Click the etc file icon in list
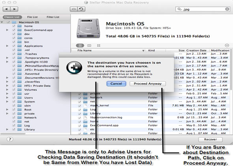The image size is (233, 166). tap(85, 129)
